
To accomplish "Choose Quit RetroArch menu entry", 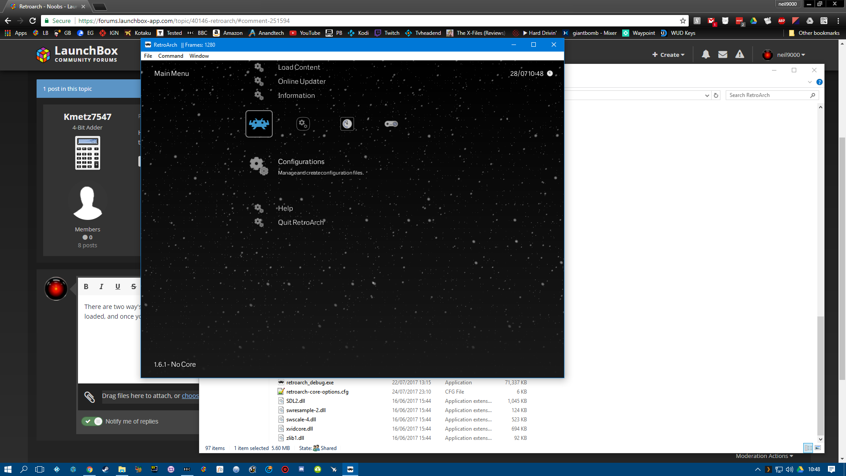I will (301, 223).
